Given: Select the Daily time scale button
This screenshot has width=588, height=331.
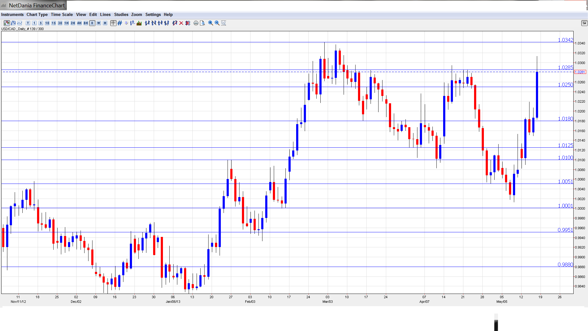Looking at the screenshot, I should click(x=92, y=23).
